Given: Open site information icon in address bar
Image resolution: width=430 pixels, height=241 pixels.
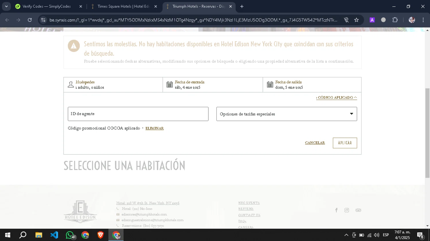Looking at the screenshot, I should click(43, 20).
